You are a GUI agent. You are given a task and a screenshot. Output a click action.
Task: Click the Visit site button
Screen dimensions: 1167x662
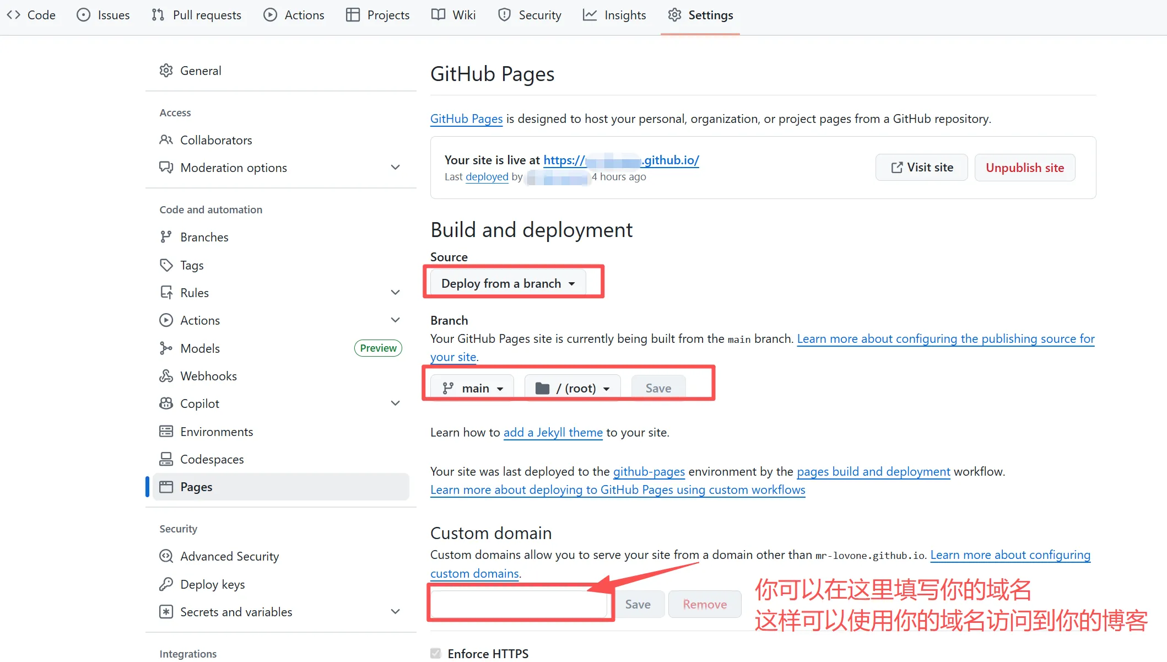tap(921, 168)
